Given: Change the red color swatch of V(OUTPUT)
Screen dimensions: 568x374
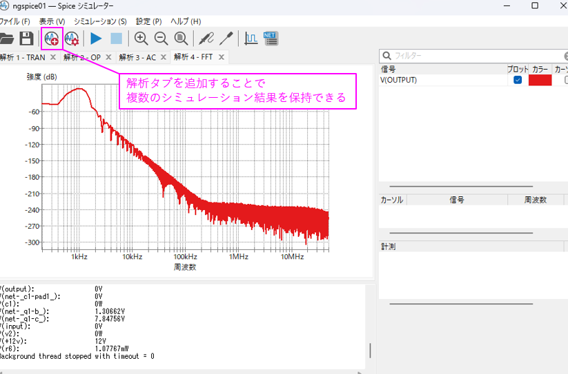Looking at the screenshot, I should click(540, 80).
